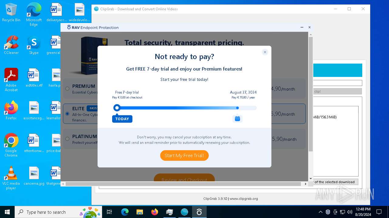Open Firefox desktop shortcut
Screen dimensions: 389x218
(11, 111)
